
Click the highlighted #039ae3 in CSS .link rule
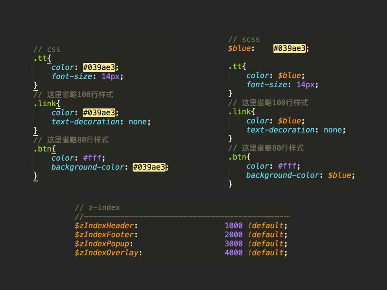point(99,113)
